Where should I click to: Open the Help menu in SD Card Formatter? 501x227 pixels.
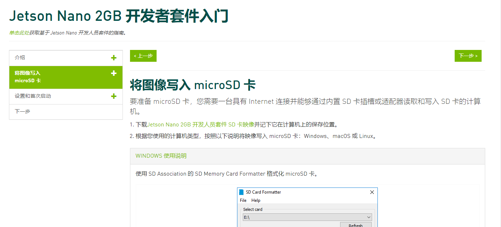(x=256, y=200)
